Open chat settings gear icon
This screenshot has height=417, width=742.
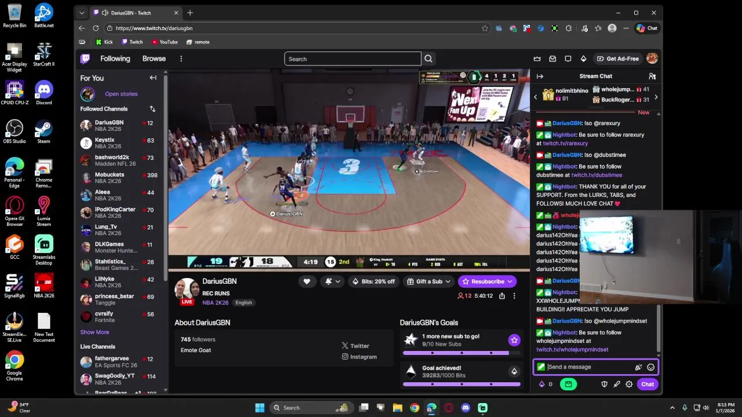(x=629, y=384)
